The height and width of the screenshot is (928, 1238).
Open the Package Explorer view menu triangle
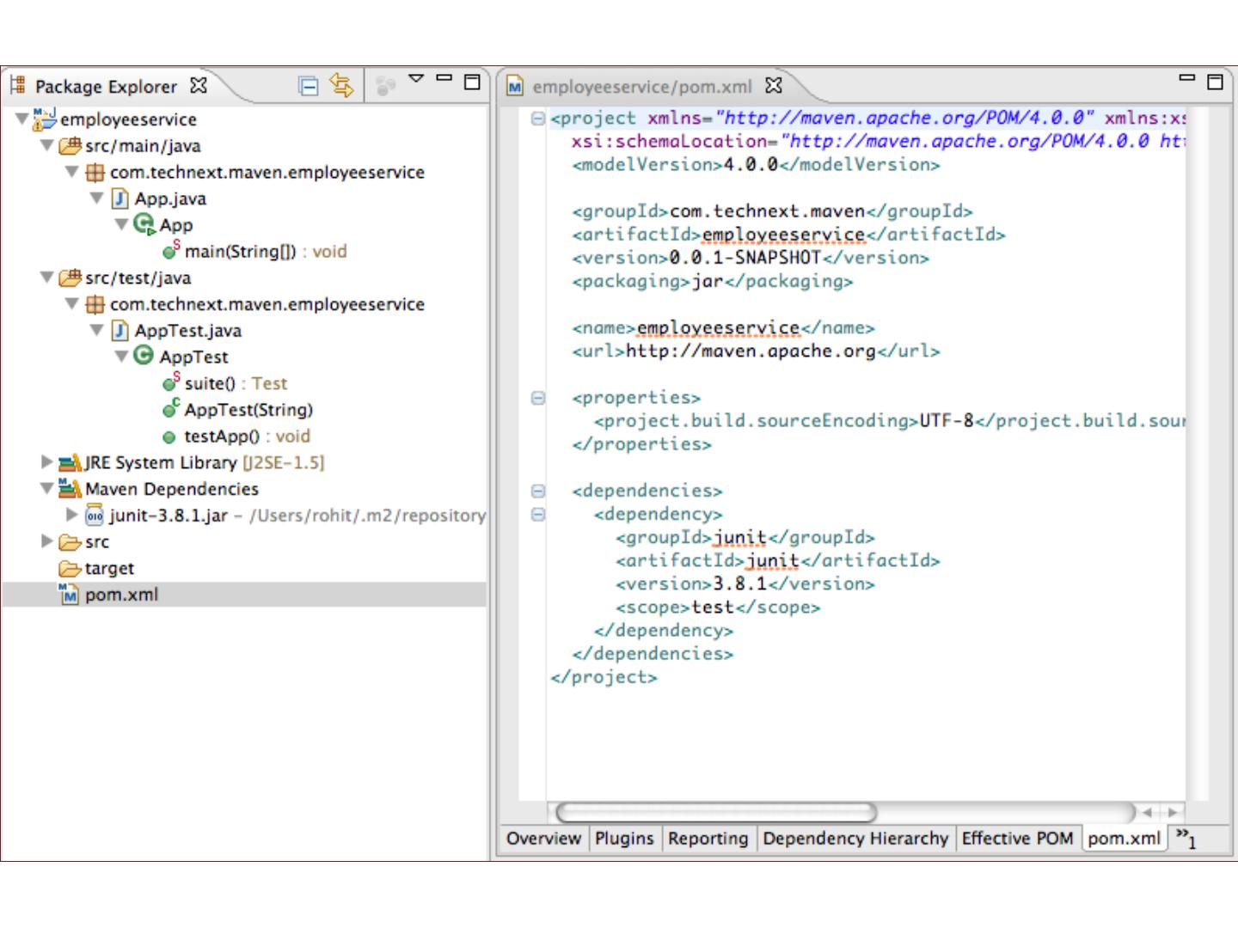pos(416,79)
